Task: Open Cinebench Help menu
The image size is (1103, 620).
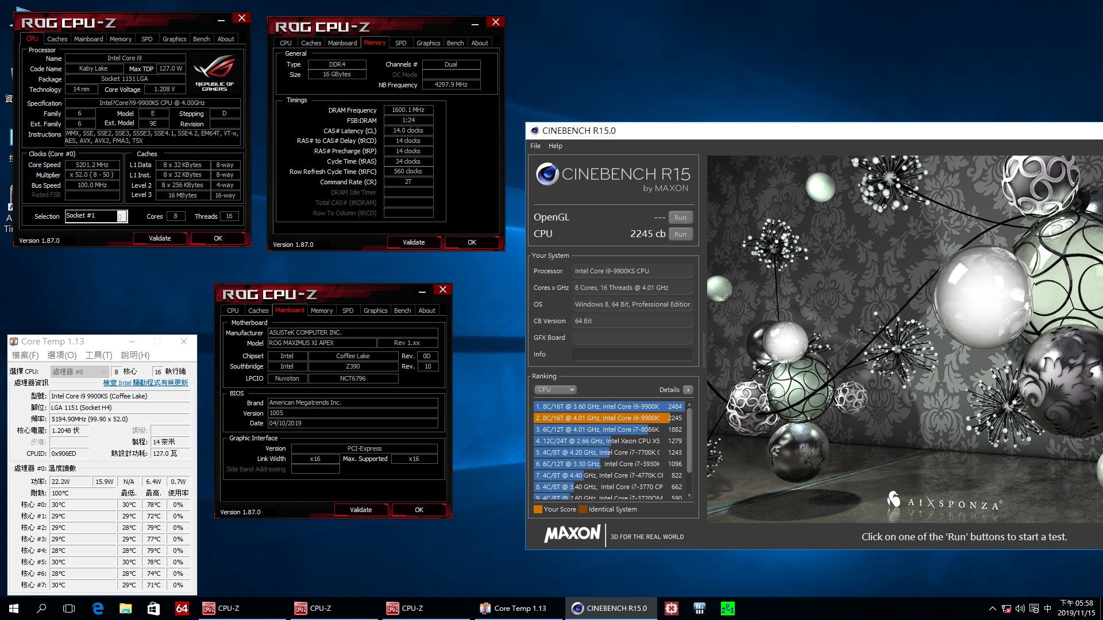Action: 556,146
